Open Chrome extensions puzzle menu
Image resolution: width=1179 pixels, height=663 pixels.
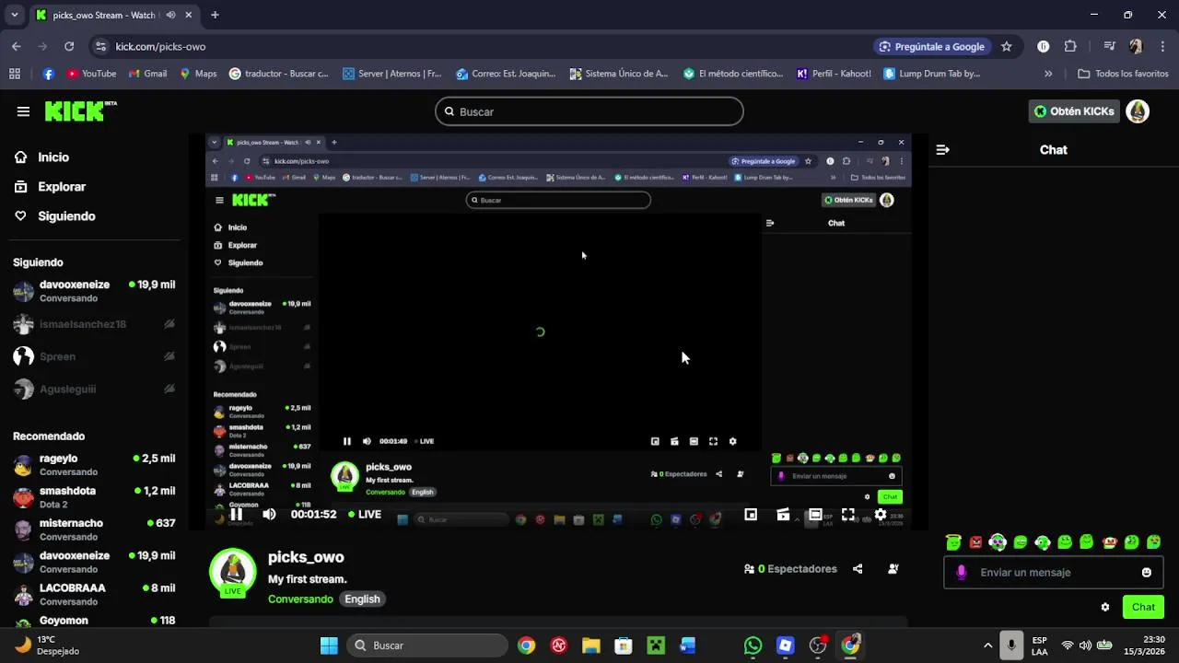[x=1070, y=46]
